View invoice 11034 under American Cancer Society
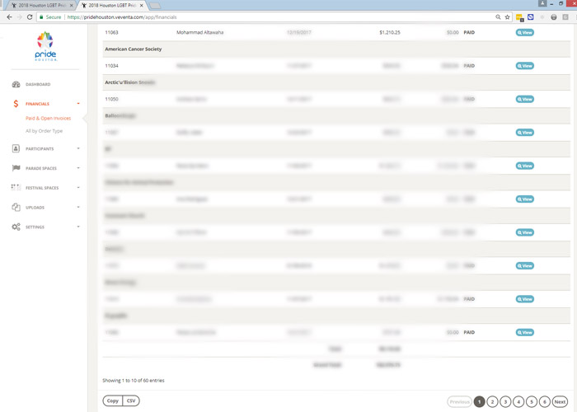Screen dimensions: 577x412 tap(525, 66)
